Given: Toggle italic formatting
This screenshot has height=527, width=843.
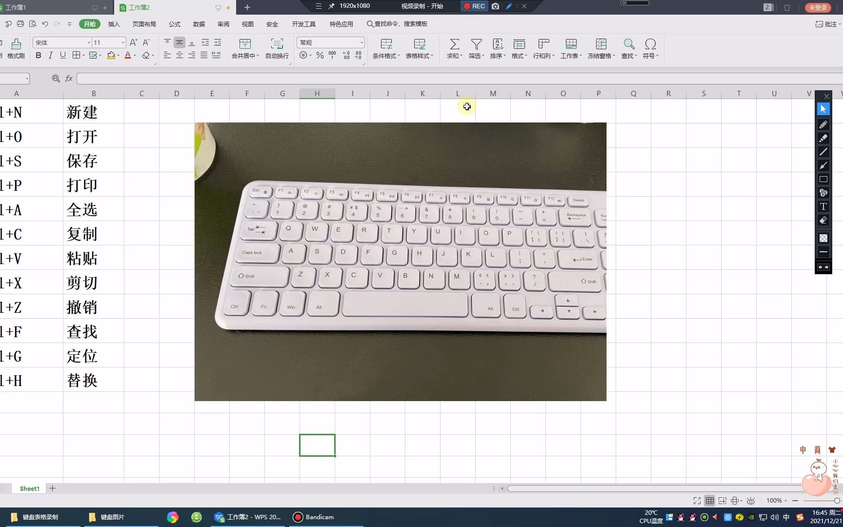Looking at the screenshot, I should tap(50, 55).
